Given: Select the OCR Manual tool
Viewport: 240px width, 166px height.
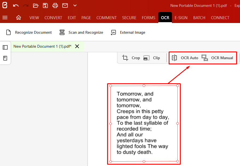Looking at the screenshot, I should [x=218, y=58].
